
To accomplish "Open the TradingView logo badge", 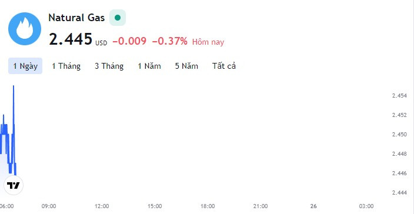I will pos(14,185).
